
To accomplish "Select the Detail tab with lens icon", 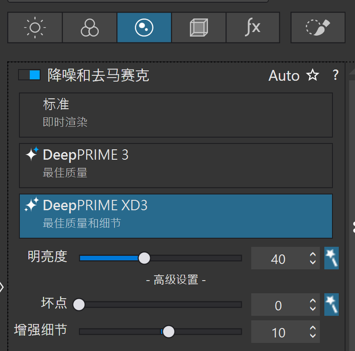I will [x=144, y=27].
